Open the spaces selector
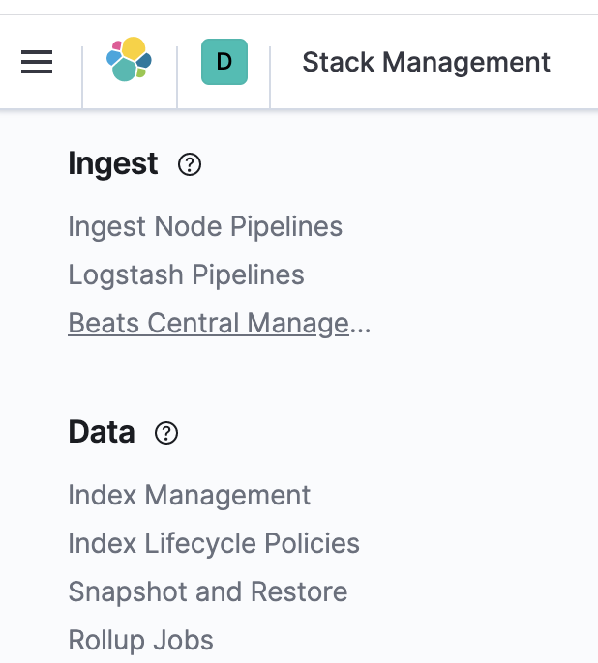 [x=224, y=62]
